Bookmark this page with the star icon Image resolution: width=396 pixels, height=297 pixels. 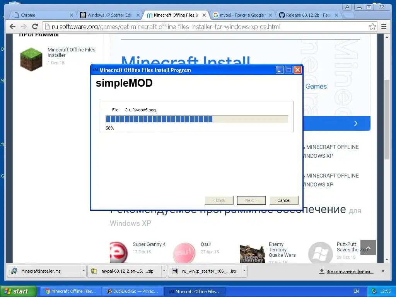point(372,27)
